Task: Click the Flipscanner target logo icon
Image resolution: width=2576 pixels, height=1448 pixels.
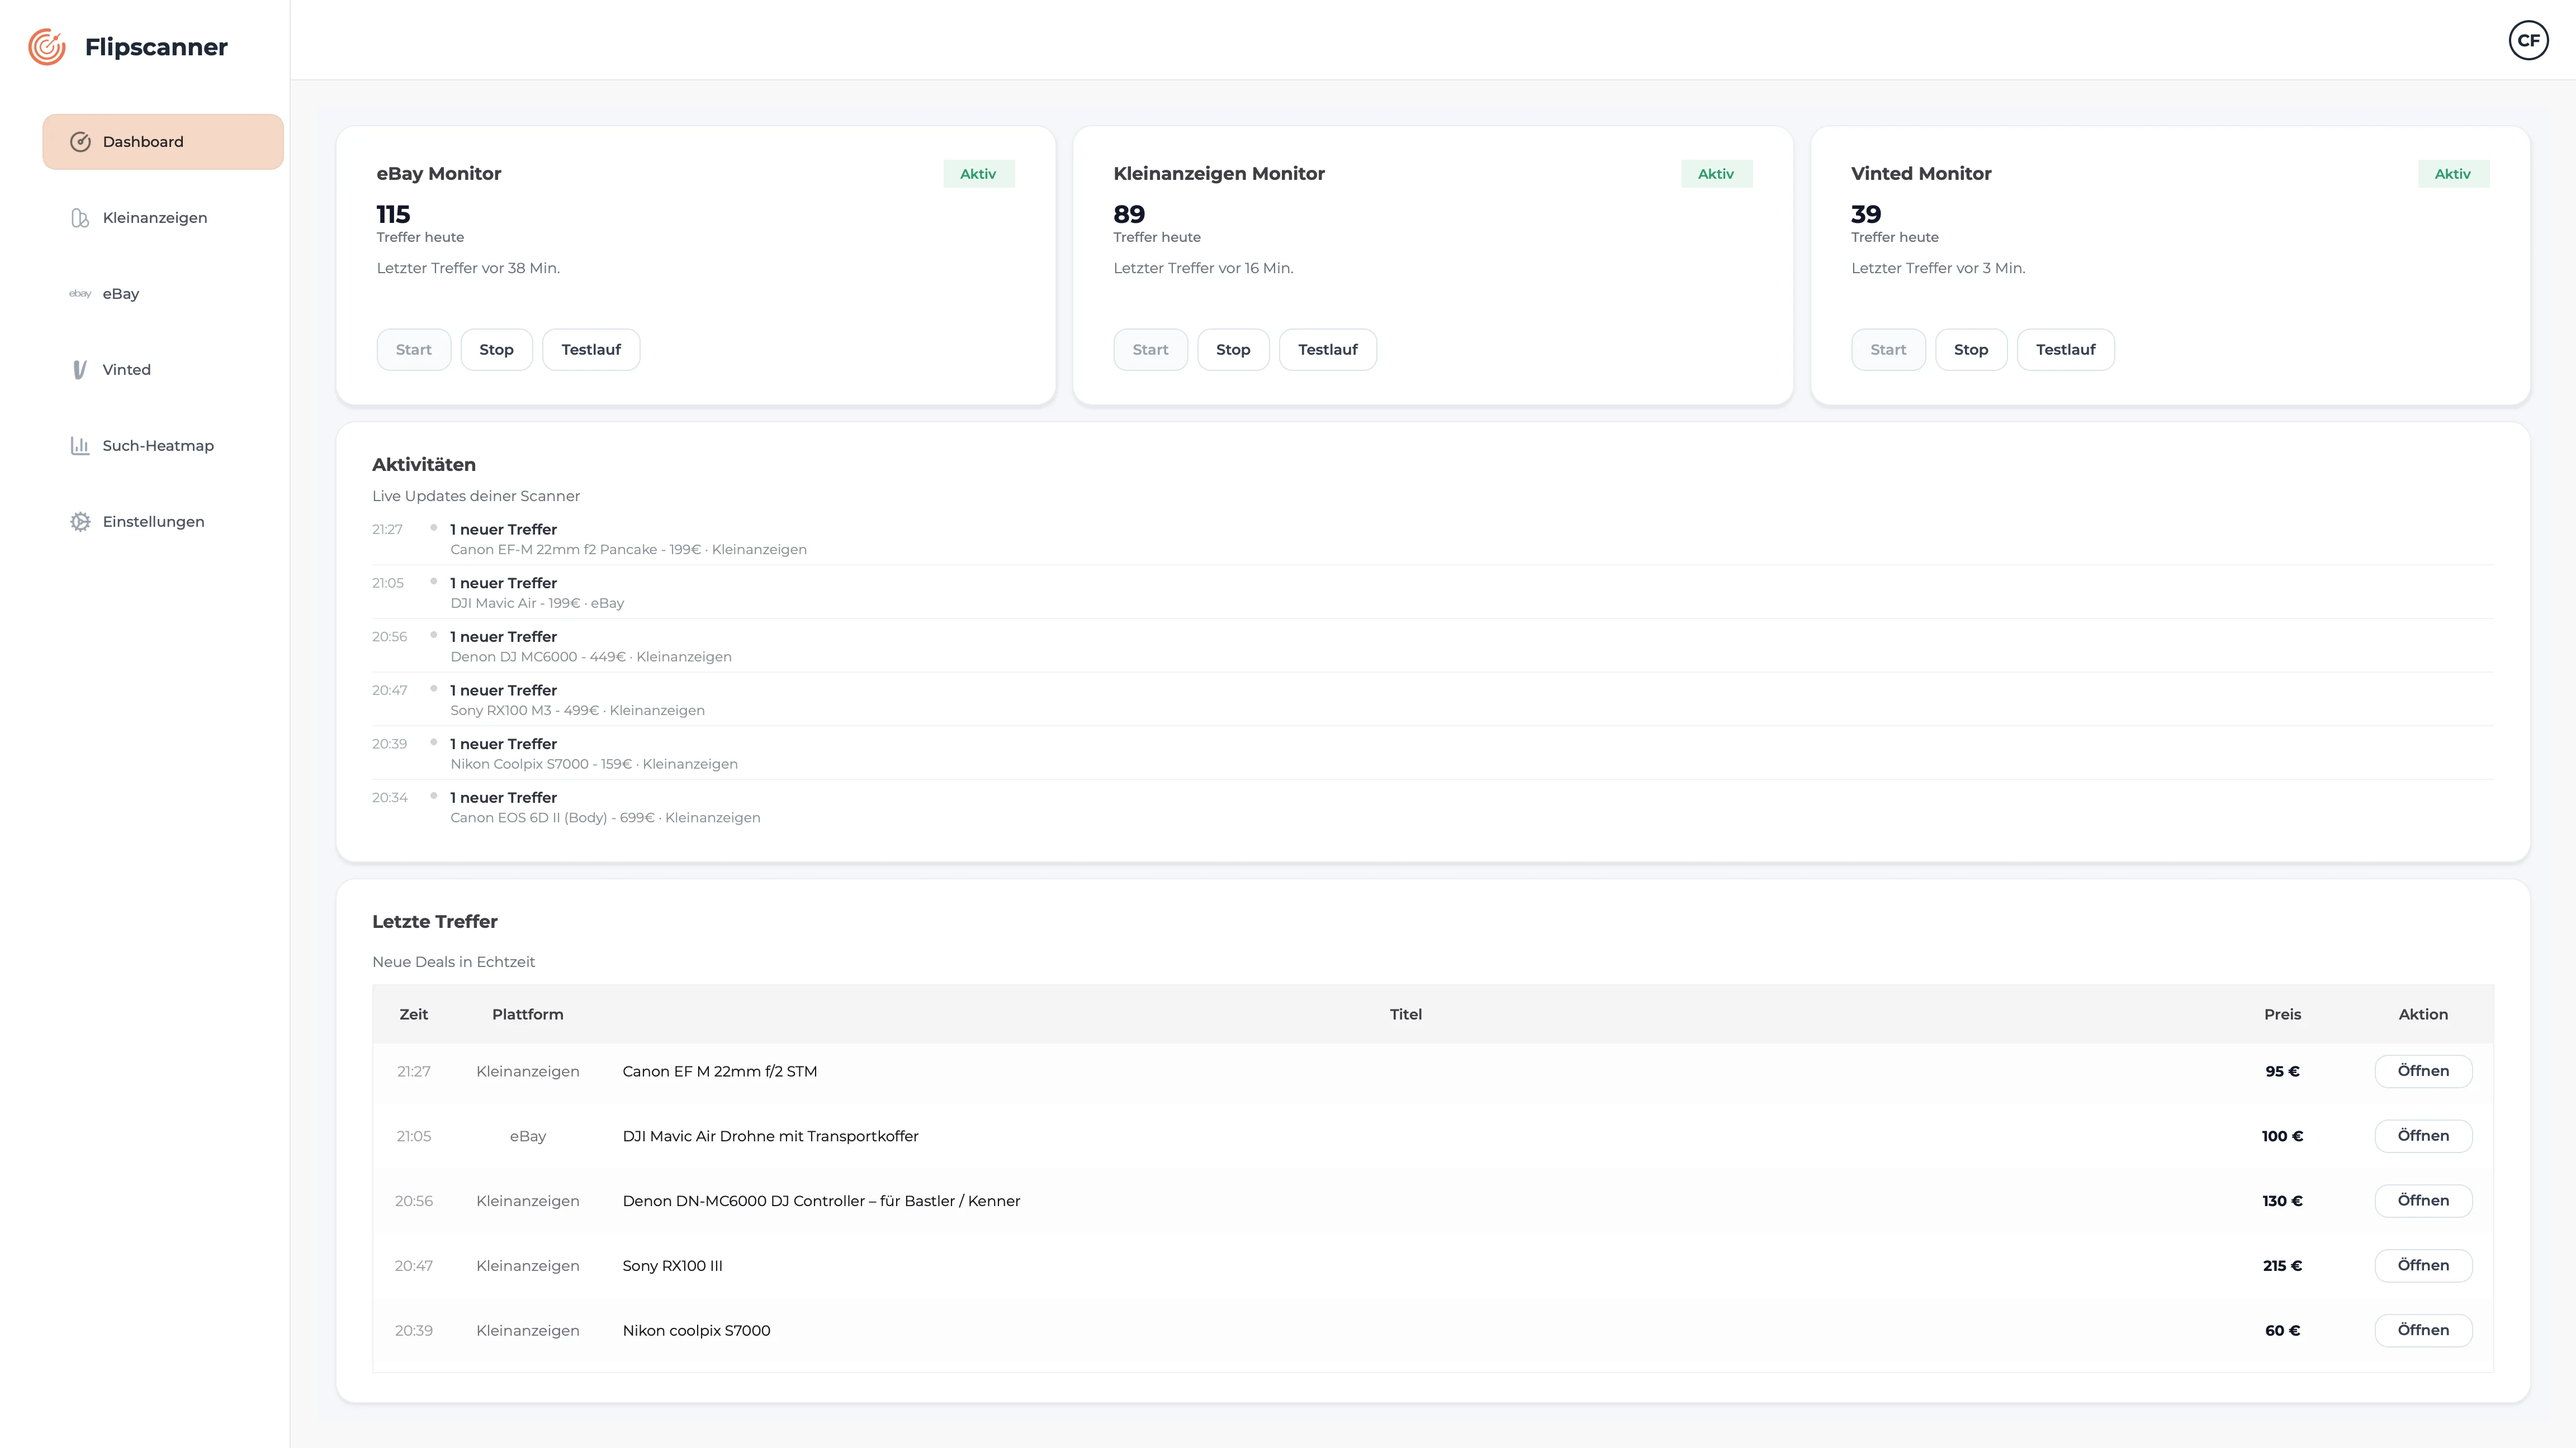Action: click(x=47, y=47)
